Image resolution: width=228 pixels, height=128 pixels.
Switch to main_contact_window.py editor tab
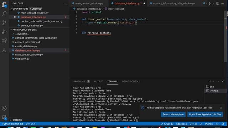coord(89,3)
